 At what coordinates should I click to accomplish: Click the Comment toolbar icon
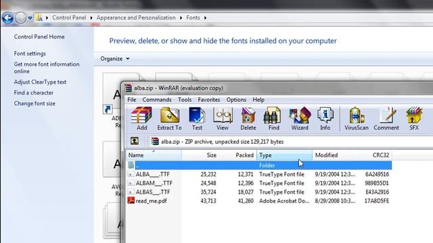[x=386, y=119]
